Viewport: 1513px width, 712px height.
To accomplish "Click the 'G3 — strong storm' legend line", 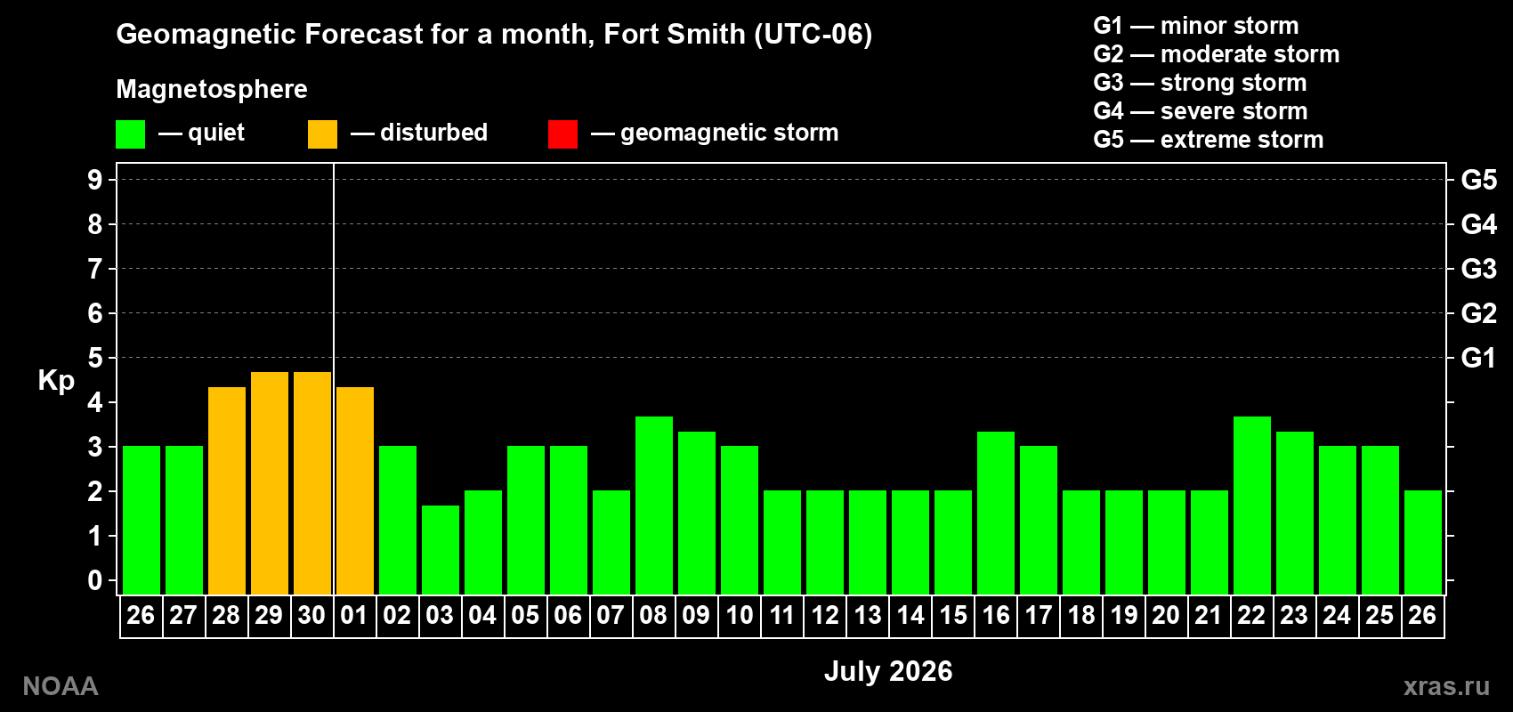I will [x=1200, y=83].
